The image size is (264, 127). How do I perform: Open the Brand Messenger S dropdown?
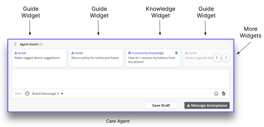[48, 93]
